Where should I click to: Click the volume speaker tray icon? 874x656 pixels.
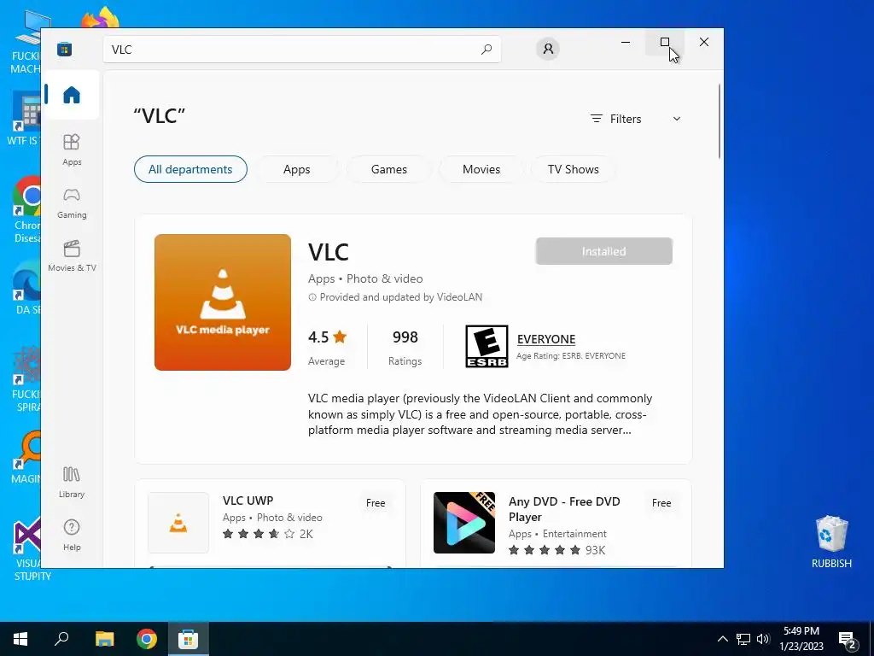tap(763, 639)
